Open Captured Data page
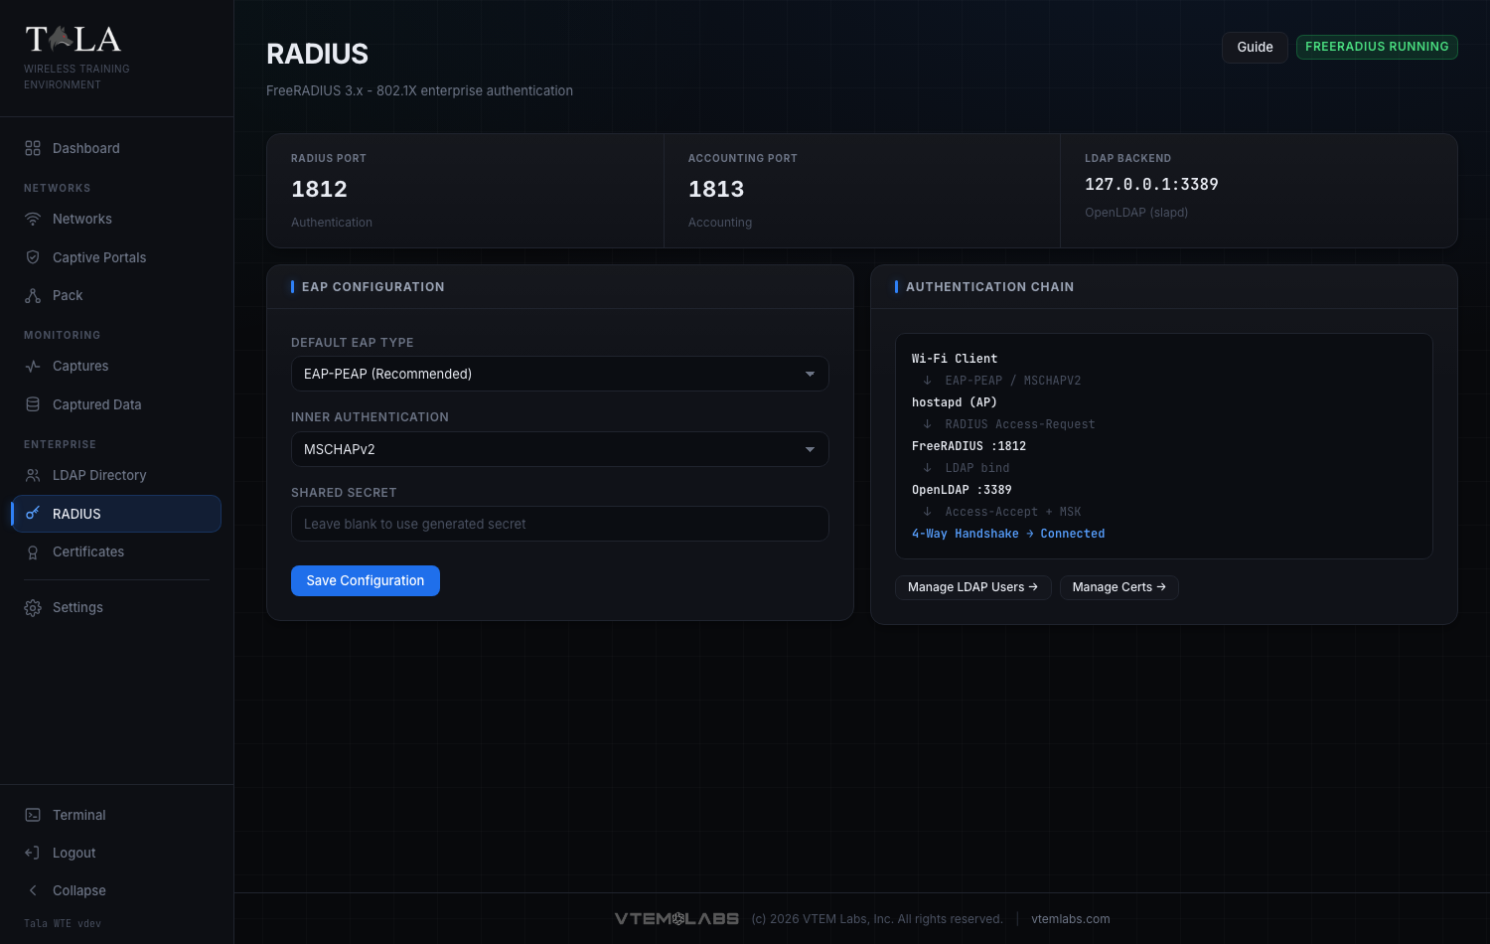1490x944 pixels. click(116, 404)
